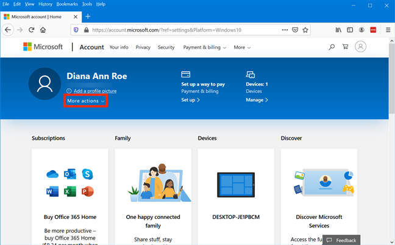Open the Library bookshelf icon
Viewport: 395px width, 245px height.
click(338, 30)
